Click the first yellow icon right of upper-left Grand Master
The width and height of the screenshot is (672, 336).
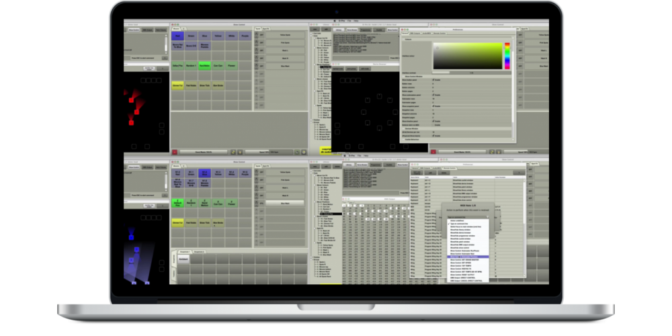click(233, 152)
